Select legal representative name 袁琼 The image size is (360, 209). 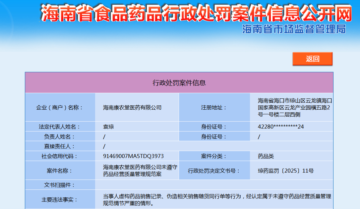tap(108, 127)
